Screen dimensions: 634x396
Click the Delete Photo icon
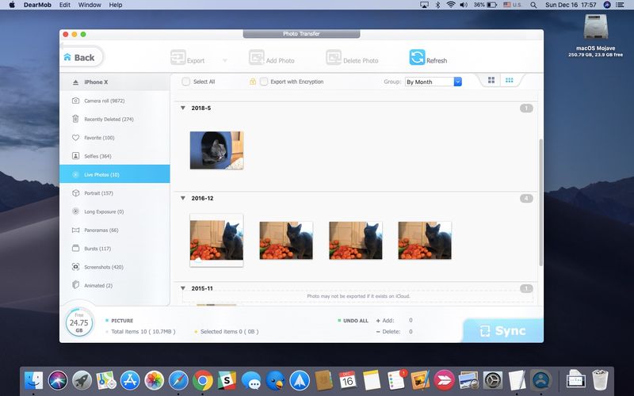pyautogui.click(x=334, y=57)
